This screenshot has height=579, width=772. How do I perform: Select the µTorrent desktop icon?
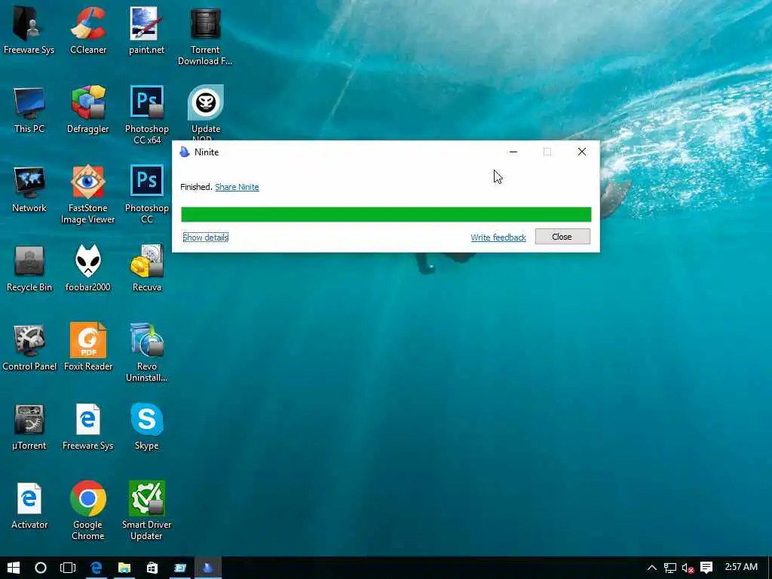pyautogui.click(x=29, y=427)
